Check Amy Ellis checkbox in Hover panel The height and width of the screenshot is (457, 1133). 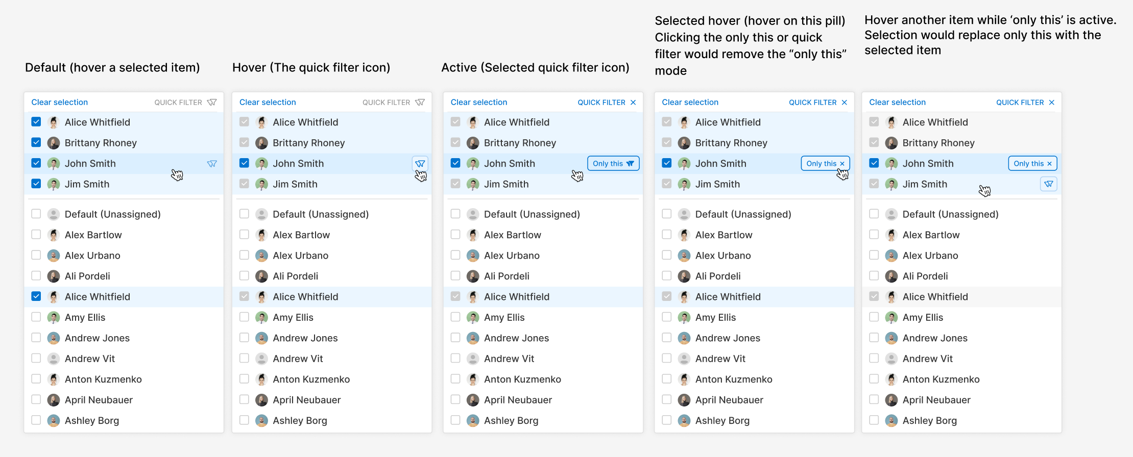244,317
